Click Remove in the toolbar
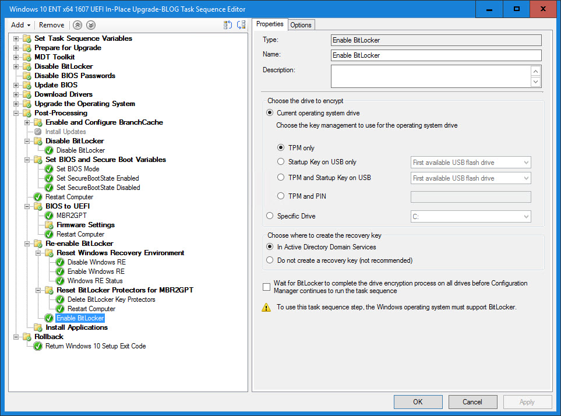The height and width of the screenshot is (416, 561). [x=52, y=25]
